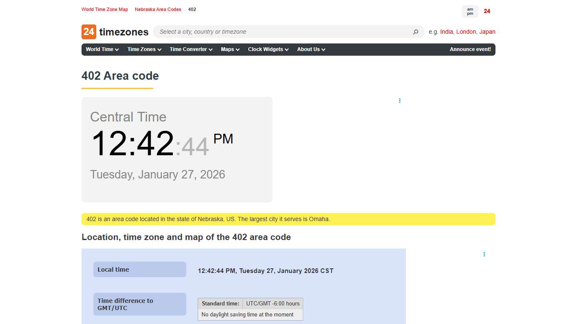
Task: Switch the clock to 24-hour format
Action: (487, 11)
